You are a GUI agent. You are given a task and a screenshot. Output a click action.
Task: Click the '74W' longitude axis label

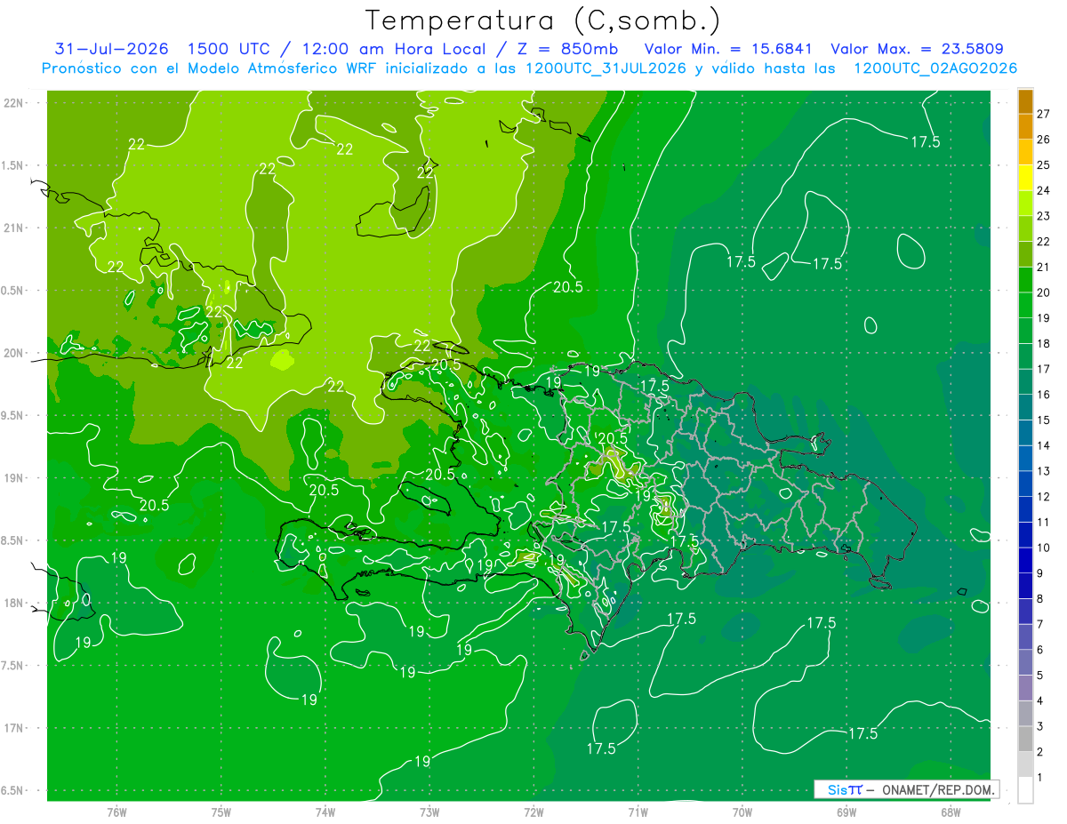pyautogui.click(x=325, y=812)
